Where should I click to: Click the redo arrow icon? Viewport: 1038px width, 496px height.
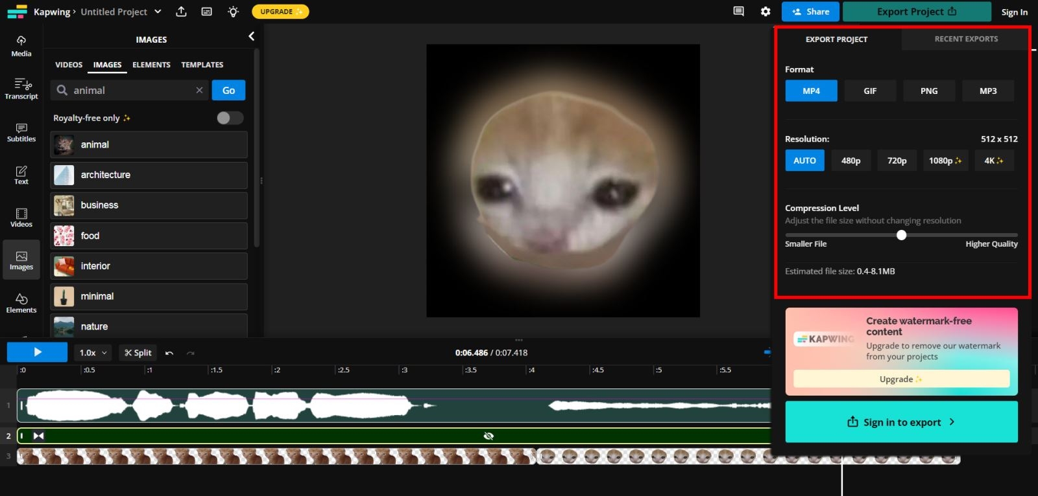click(191, 353)
